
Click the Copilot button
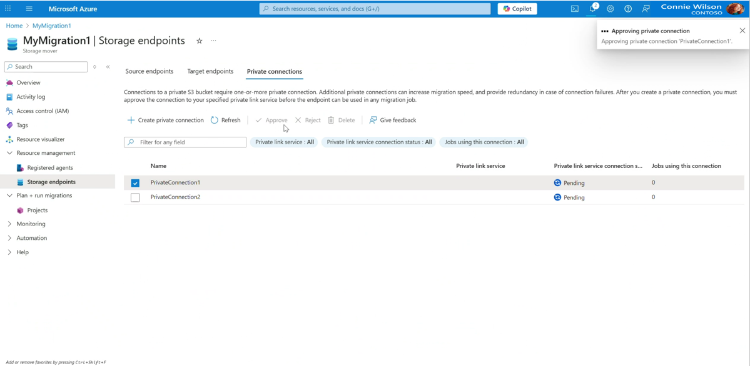(x=517, y=9)
